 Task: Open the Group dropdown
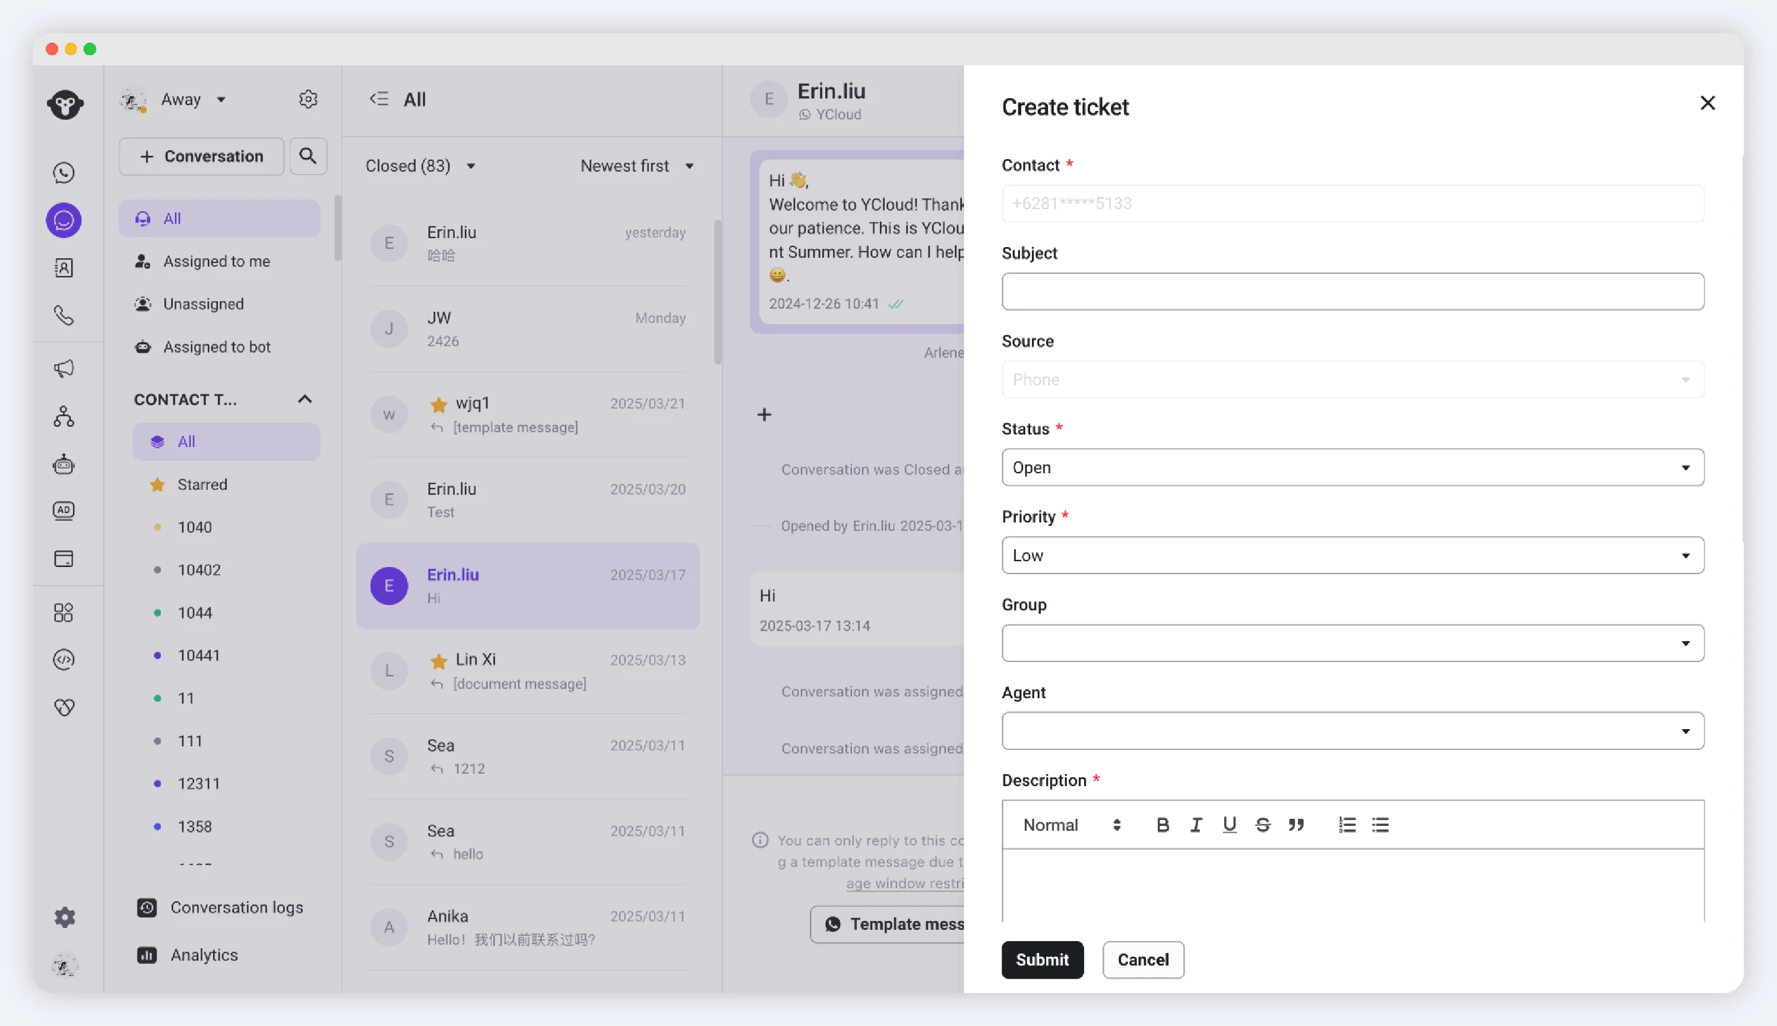[1352, 642]
